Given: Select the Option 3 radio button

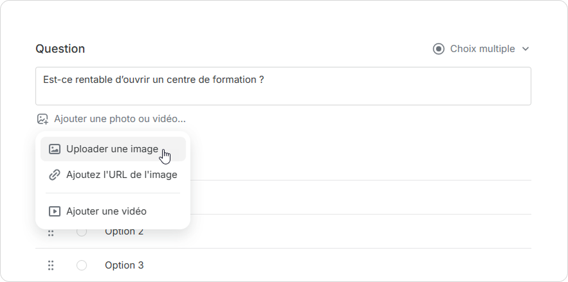Looking at the screenshot, I should pyautogui.click(x=82, y=265).
